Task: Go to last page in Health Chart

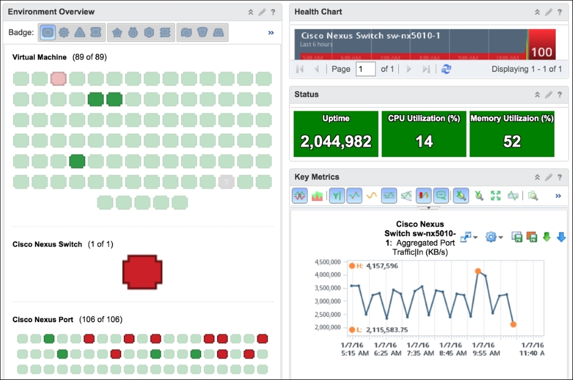Action: tap(426, 69)
